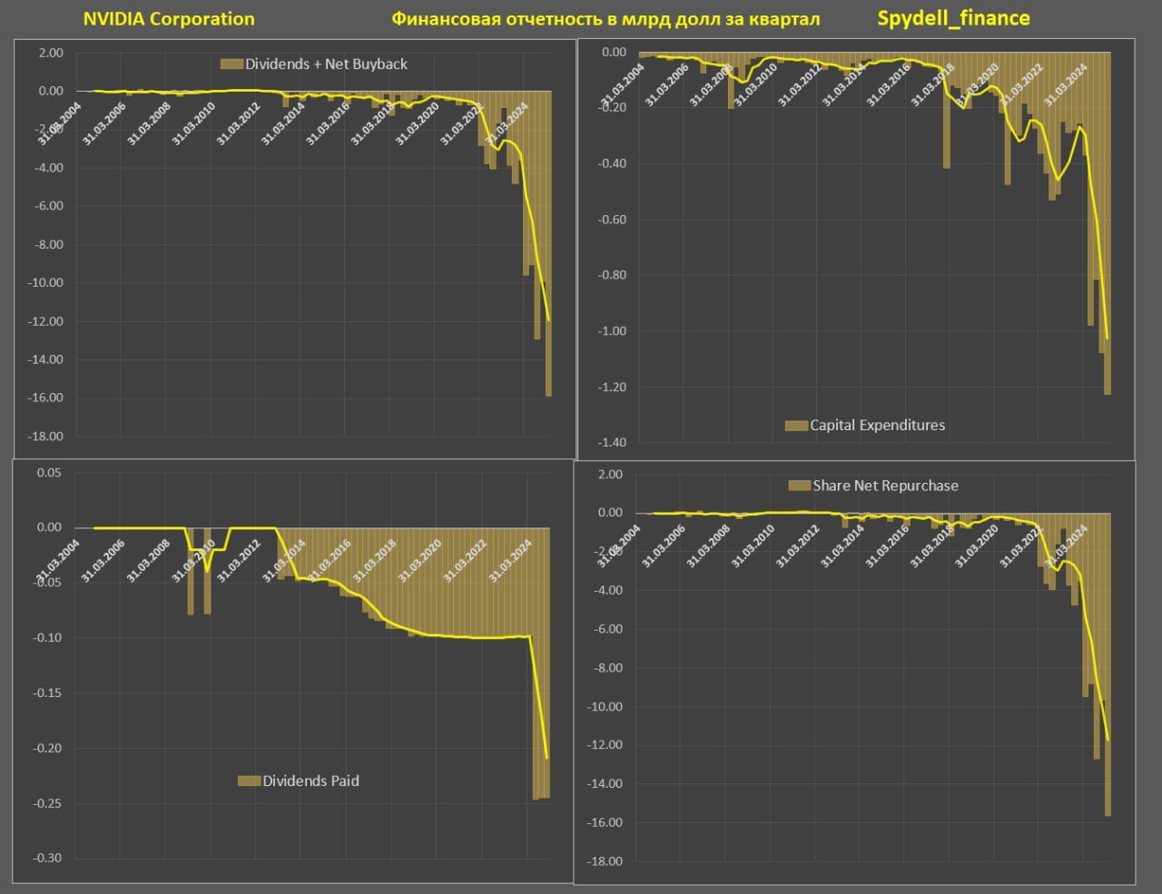The height and width of the screenshot is (894, 1162).
Task: Click -18.00 axis label in Dividends + Net Buyback chart
Action: [46, 437]
